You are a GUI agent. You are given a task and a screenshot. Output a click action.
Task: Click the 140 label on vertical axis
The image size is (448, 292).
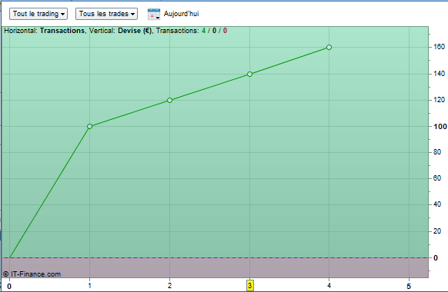pos(439,74)
